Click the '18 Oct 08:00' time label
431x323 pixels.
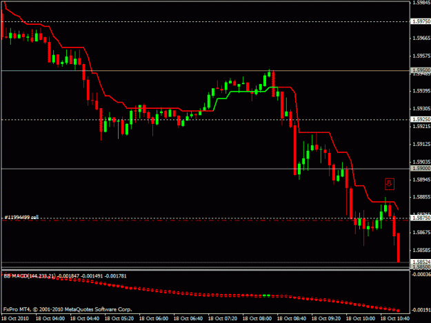coord(257,318)
